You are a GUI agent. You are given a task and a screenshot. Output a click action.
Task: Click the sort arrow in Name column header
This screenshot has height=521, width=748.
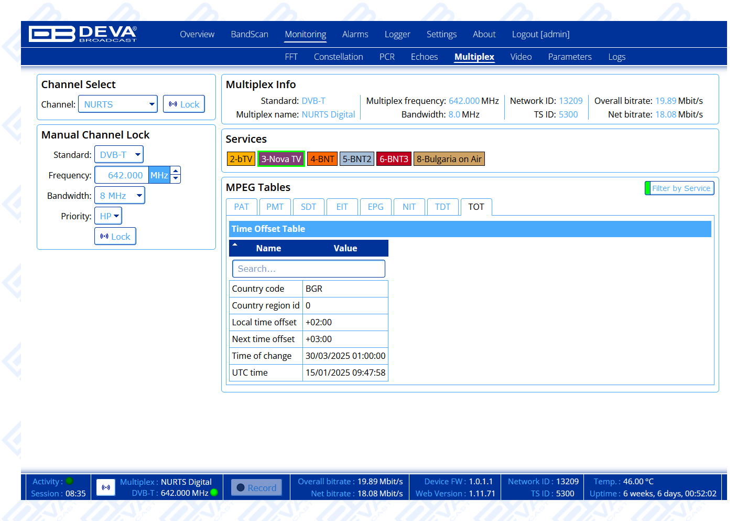(x=235, y=244)
